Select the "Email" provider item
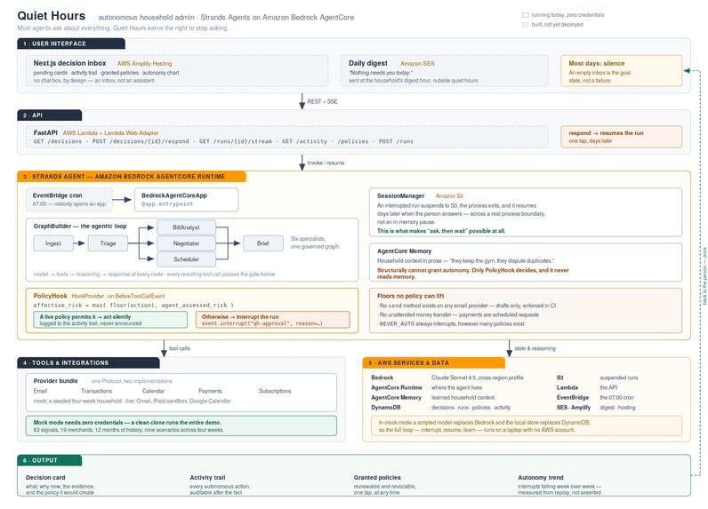The width and height of the screenshot is (708, 509). pos(40,391)
